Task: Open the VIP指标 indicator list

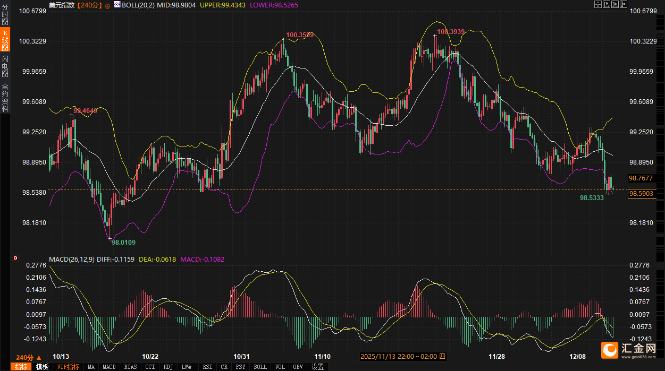Action: [x=68, y=367]
